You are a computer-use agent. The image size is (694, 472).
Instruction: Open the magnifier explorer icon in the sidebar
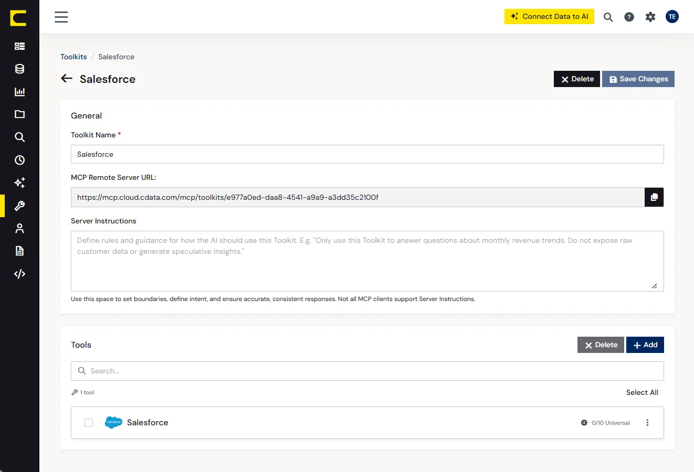(19, 137)
